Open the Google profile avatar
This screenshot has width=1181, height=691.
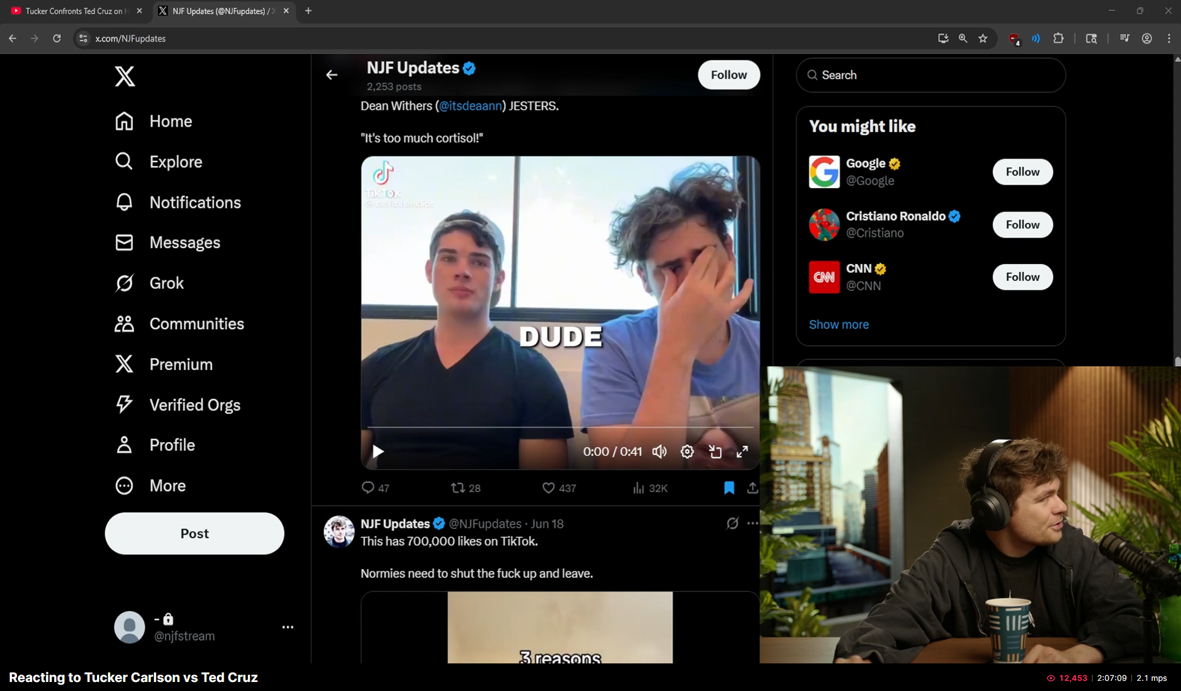824,172
